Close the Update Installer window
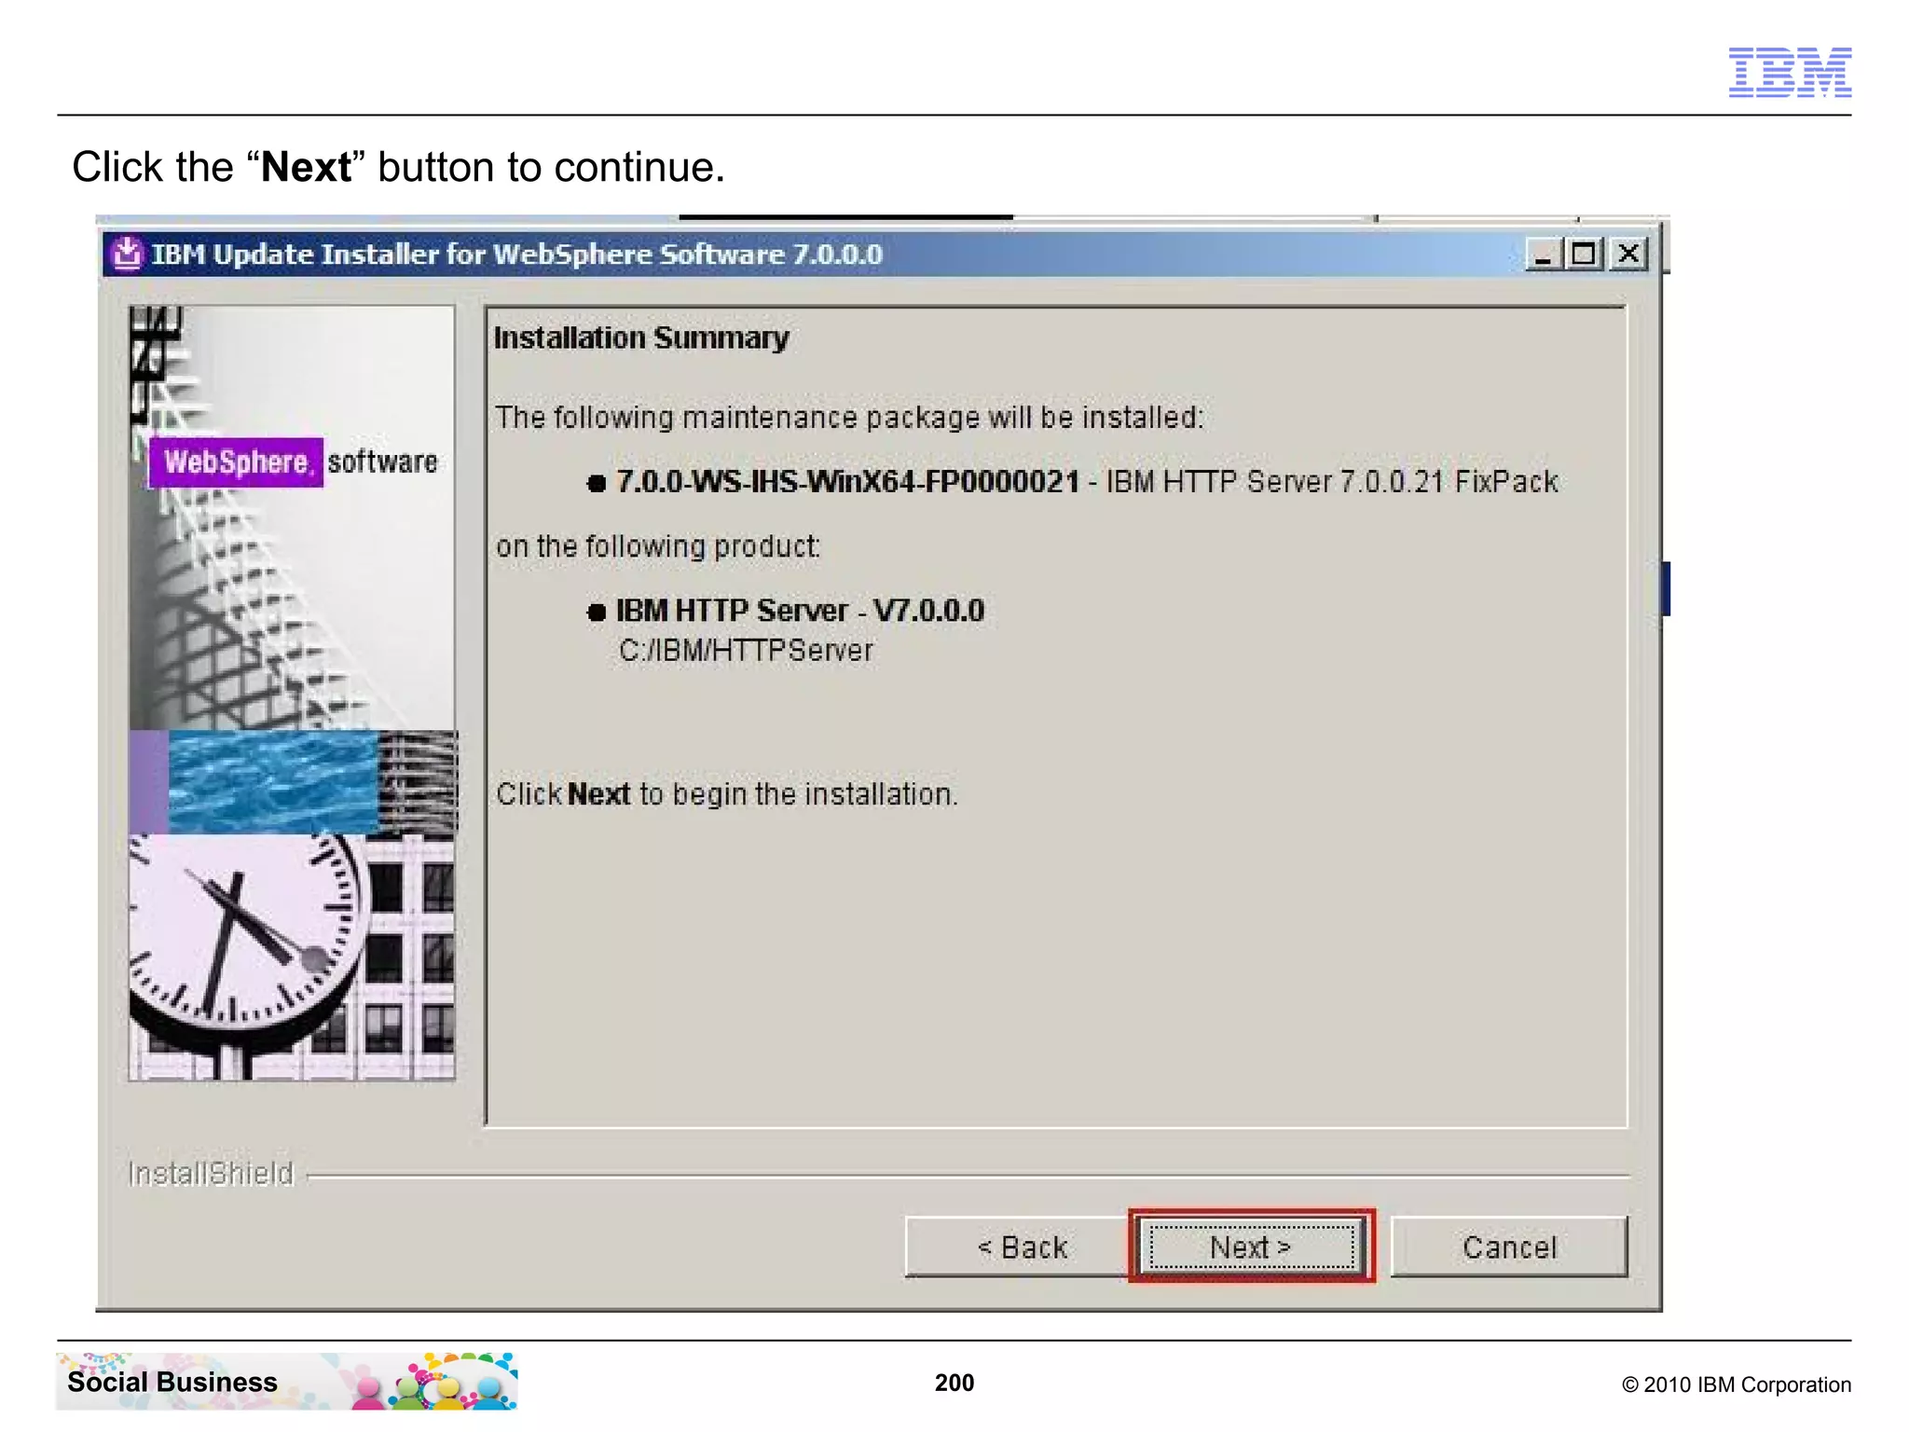This screenshot has height=1432, width=1909. click(x=1628, y=254)
